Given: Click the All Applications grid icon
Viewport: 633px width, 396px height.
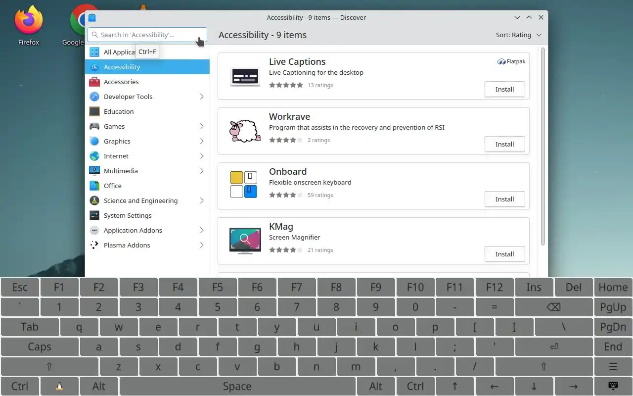Looking at the screenshot, I should [94, 52].
